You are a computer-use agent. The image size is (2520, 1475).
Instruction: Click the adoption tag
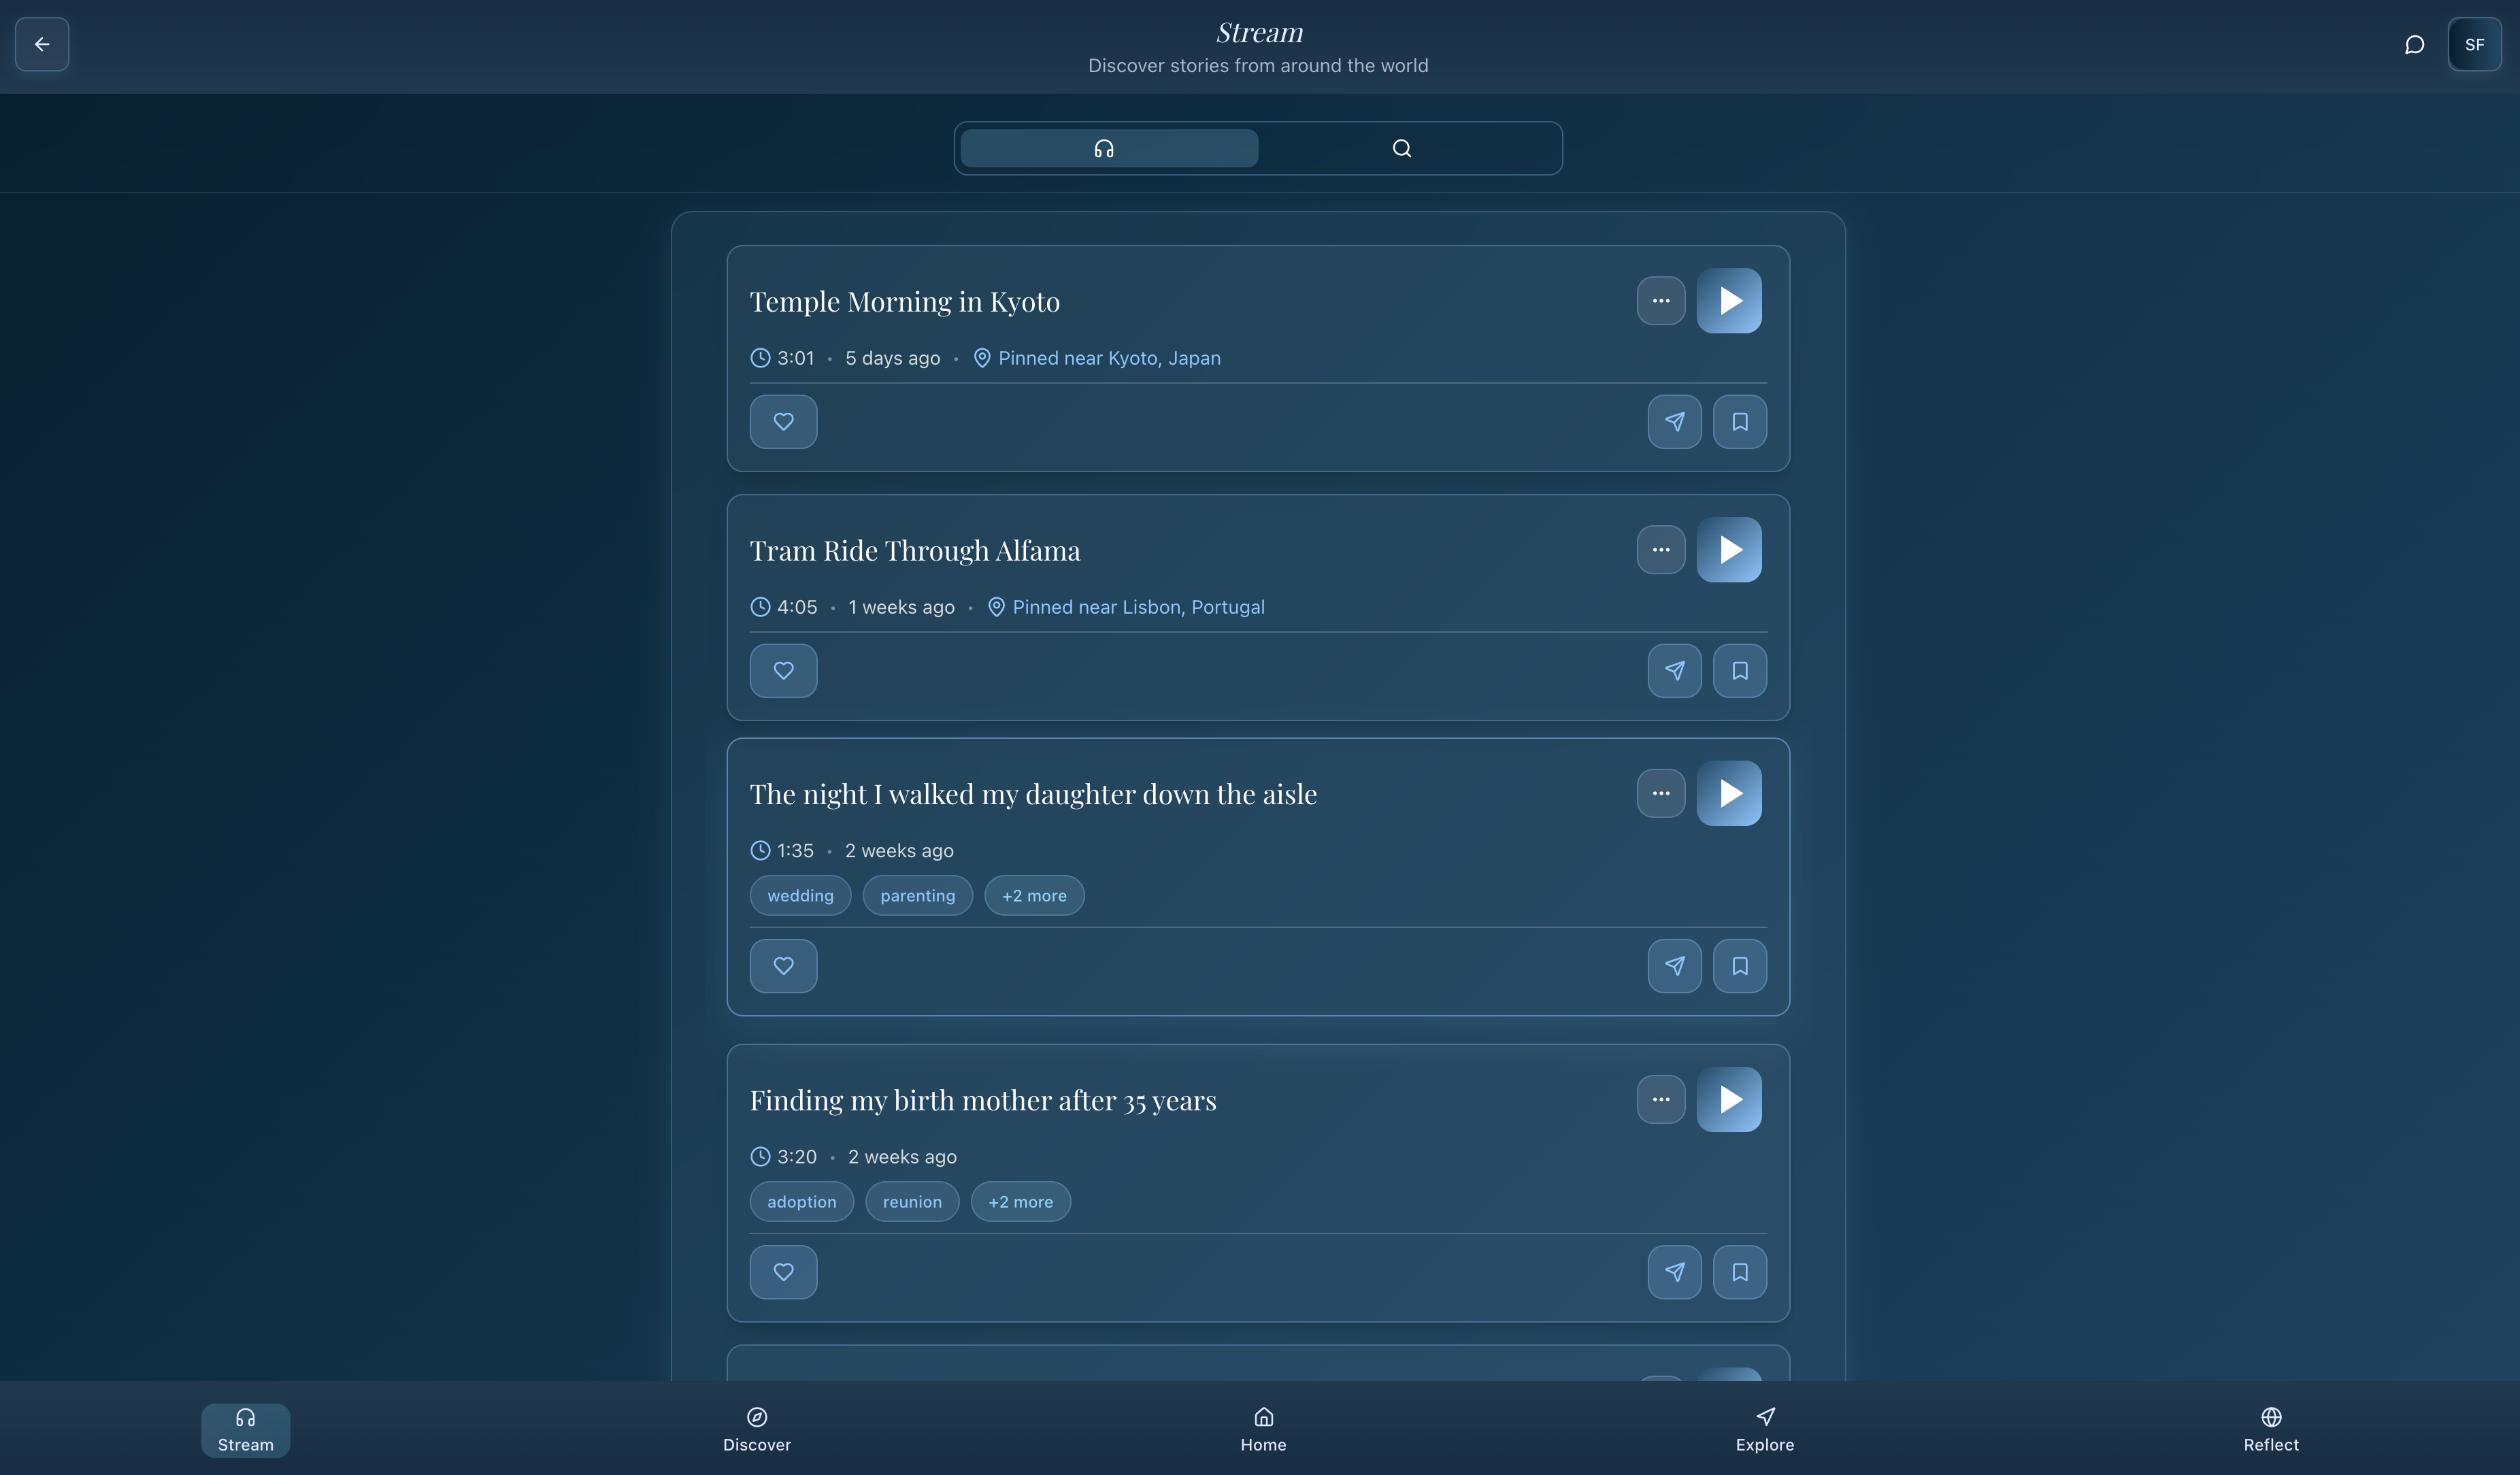tap(801, 1201)
